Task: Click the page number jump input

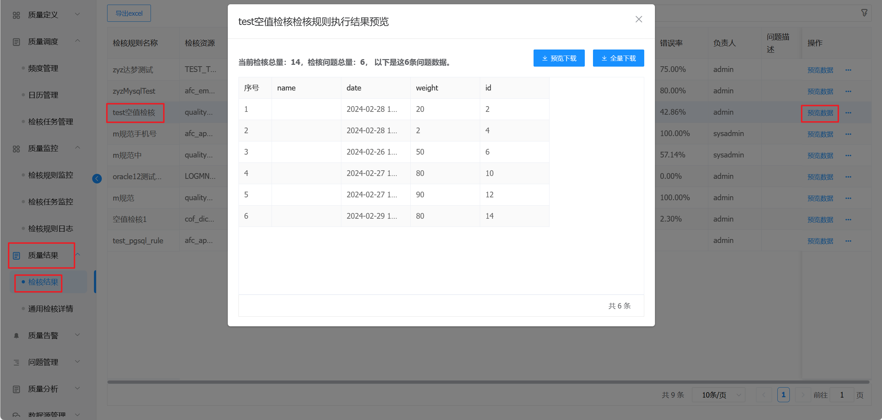Action: click(x=841, y=395)
